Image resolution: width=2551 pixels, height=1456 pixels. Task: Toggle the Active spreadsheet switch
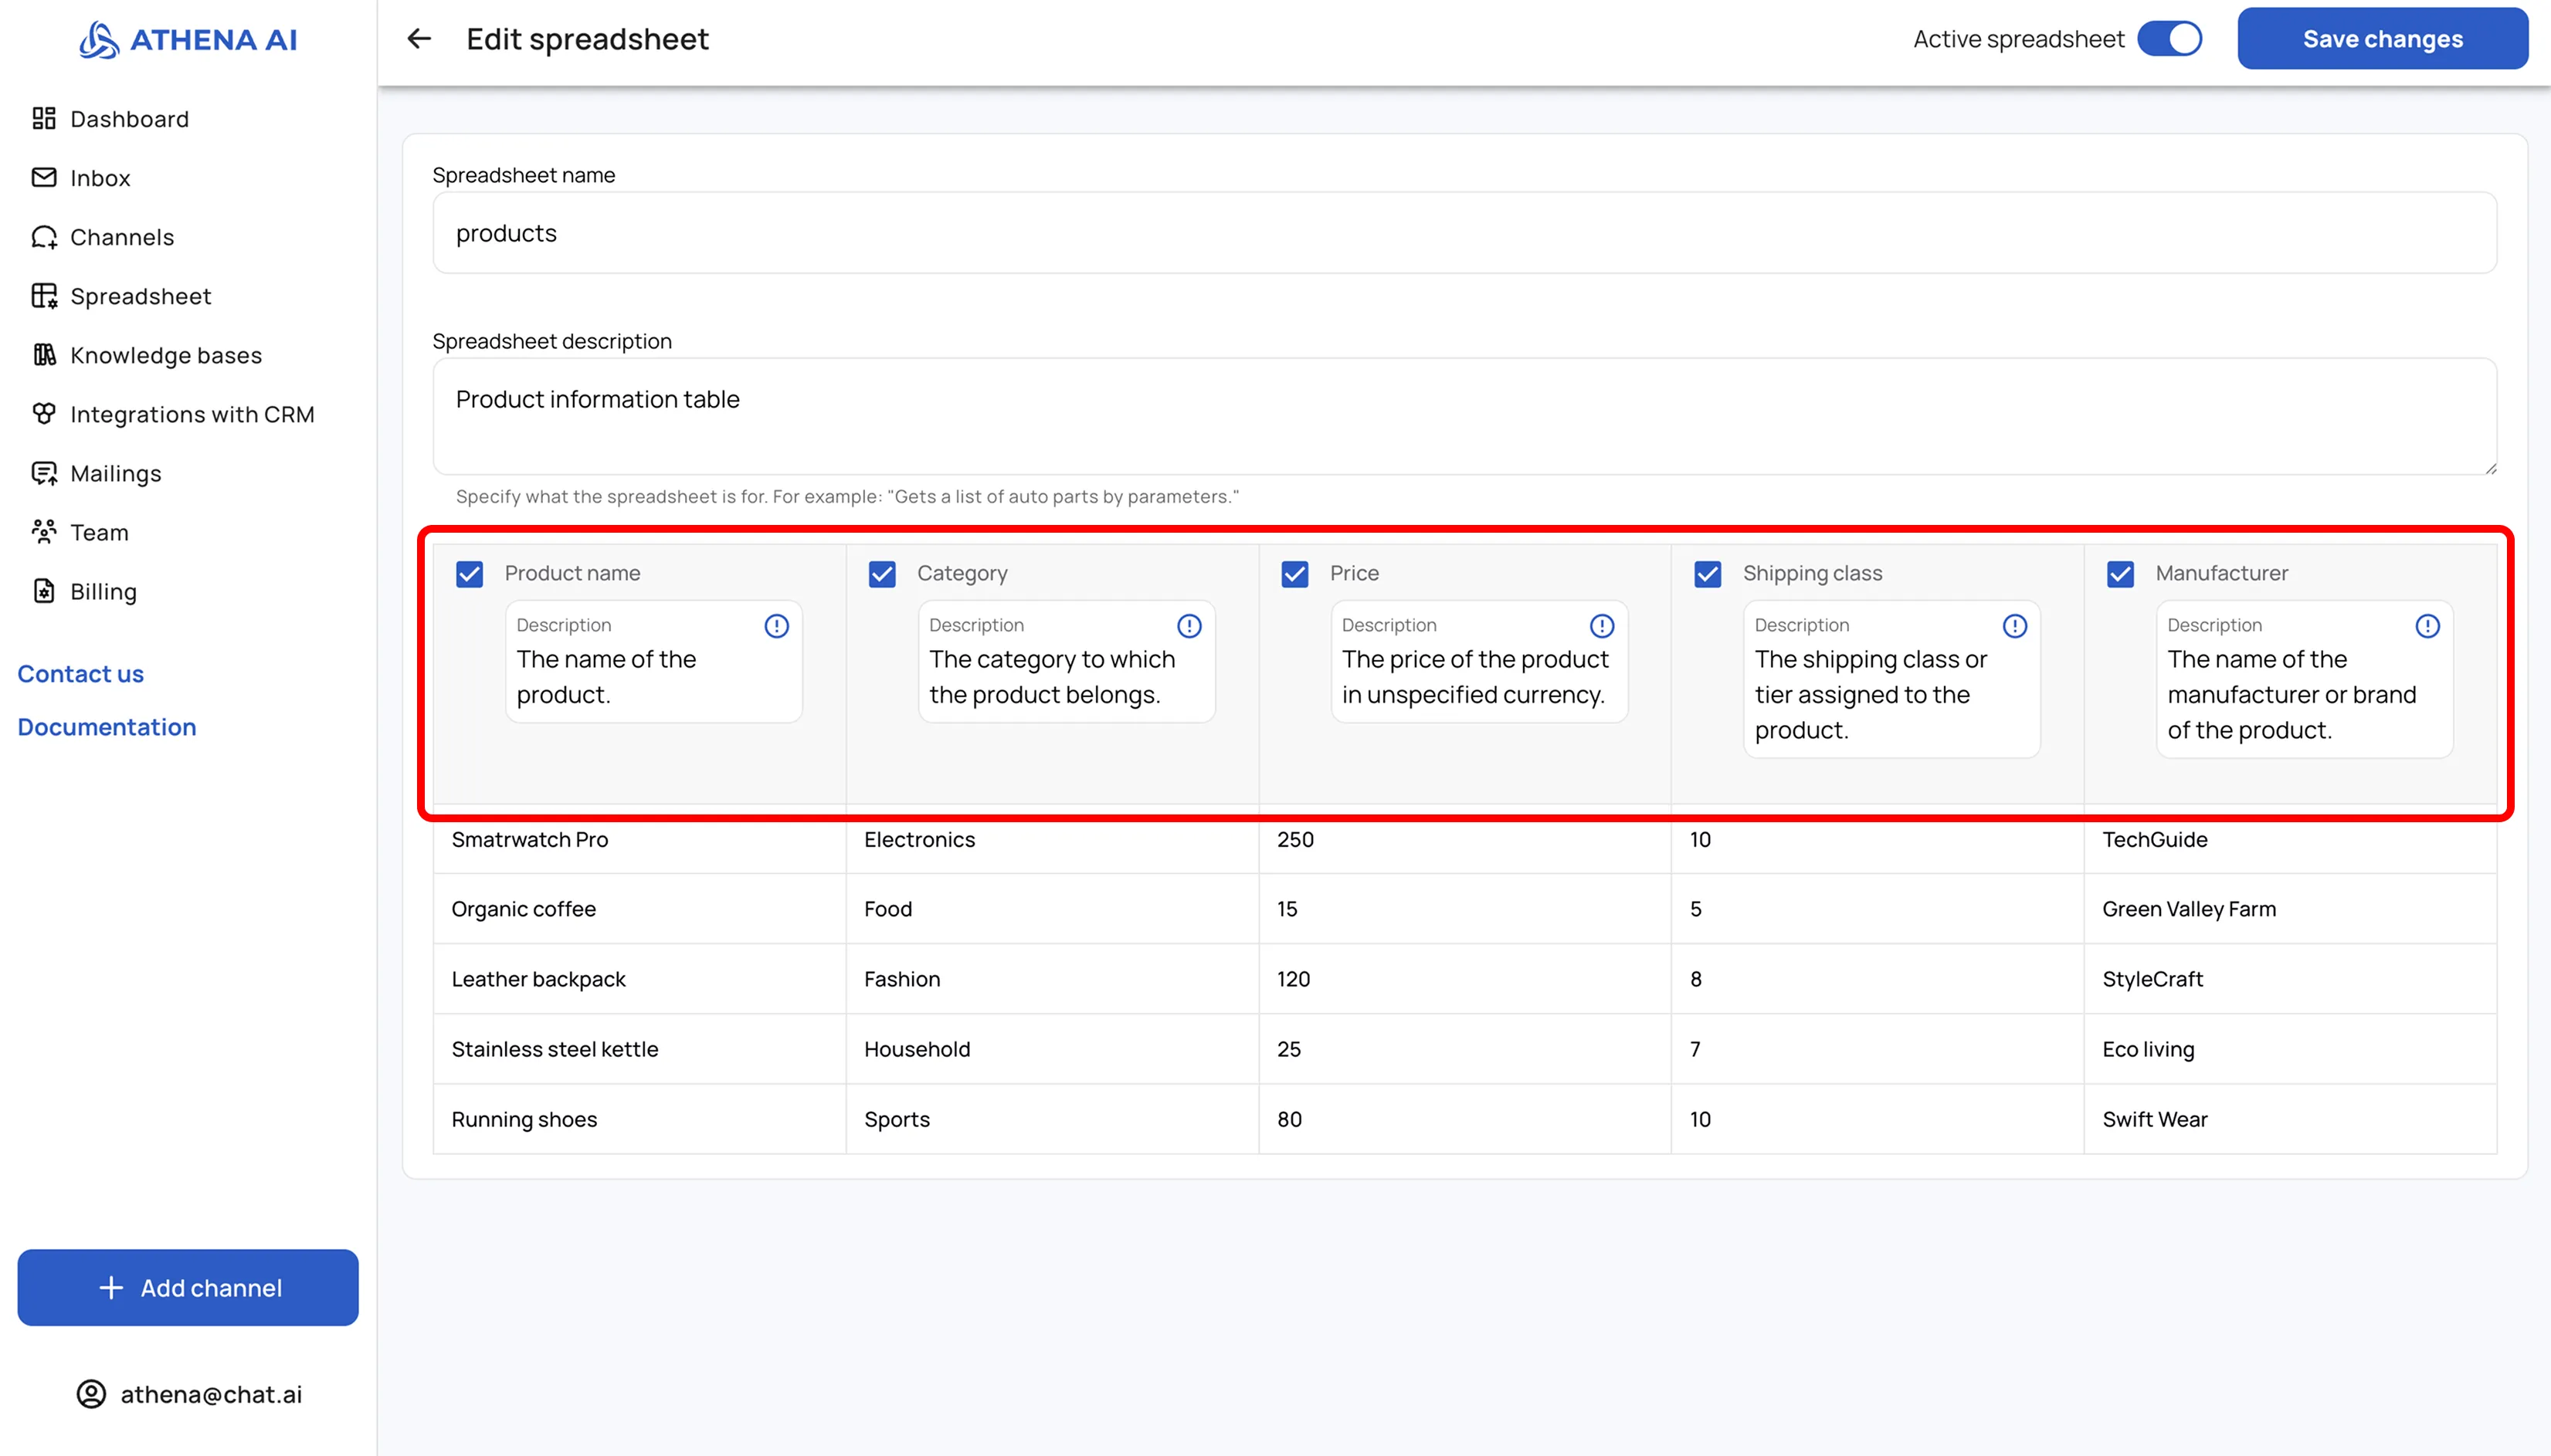tap(2169, 39)
